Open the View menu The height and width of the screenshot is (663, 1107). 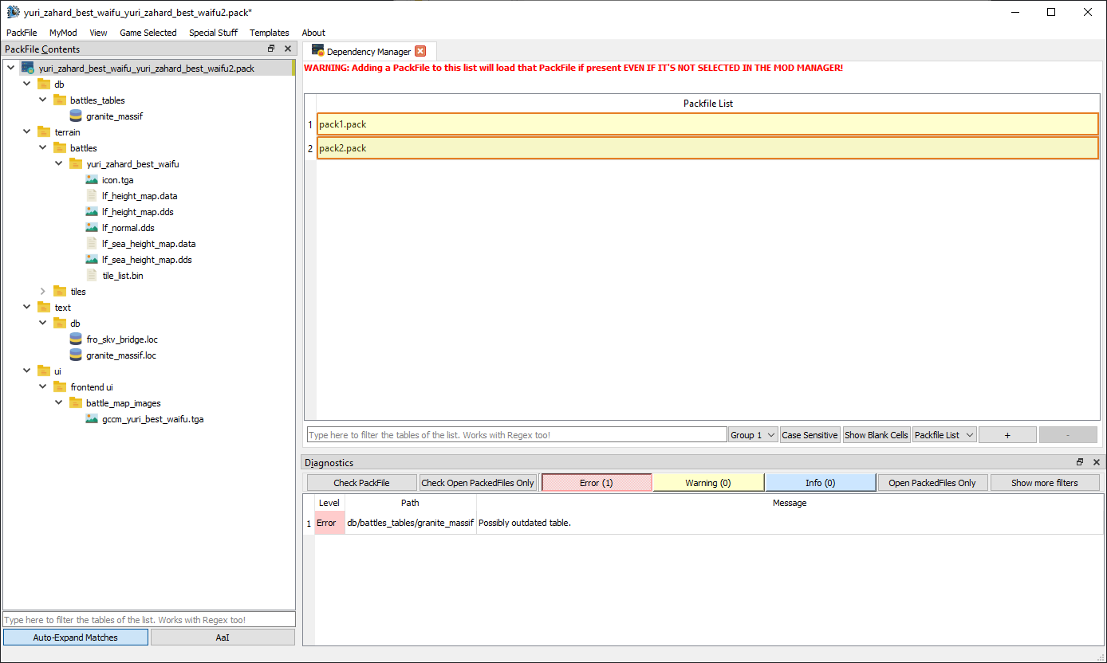point(98,33)
